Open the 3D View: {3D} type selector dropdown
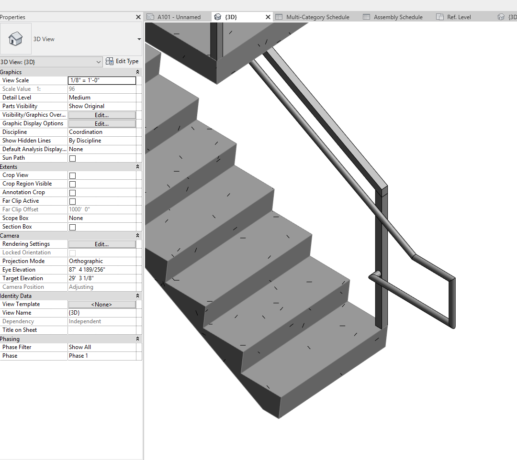Image resolution: width=517 pixels, height=460 pixels. [99, 61]
